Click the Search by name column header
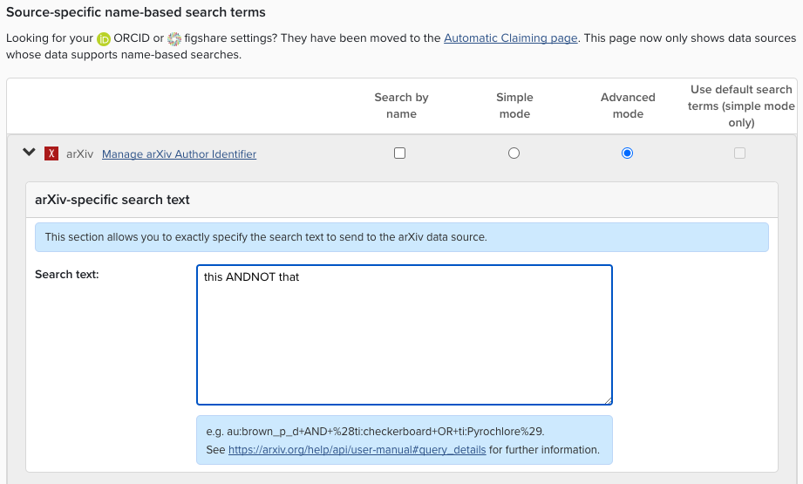This screenshot has width=803, height=484. (x=401, y=106)
